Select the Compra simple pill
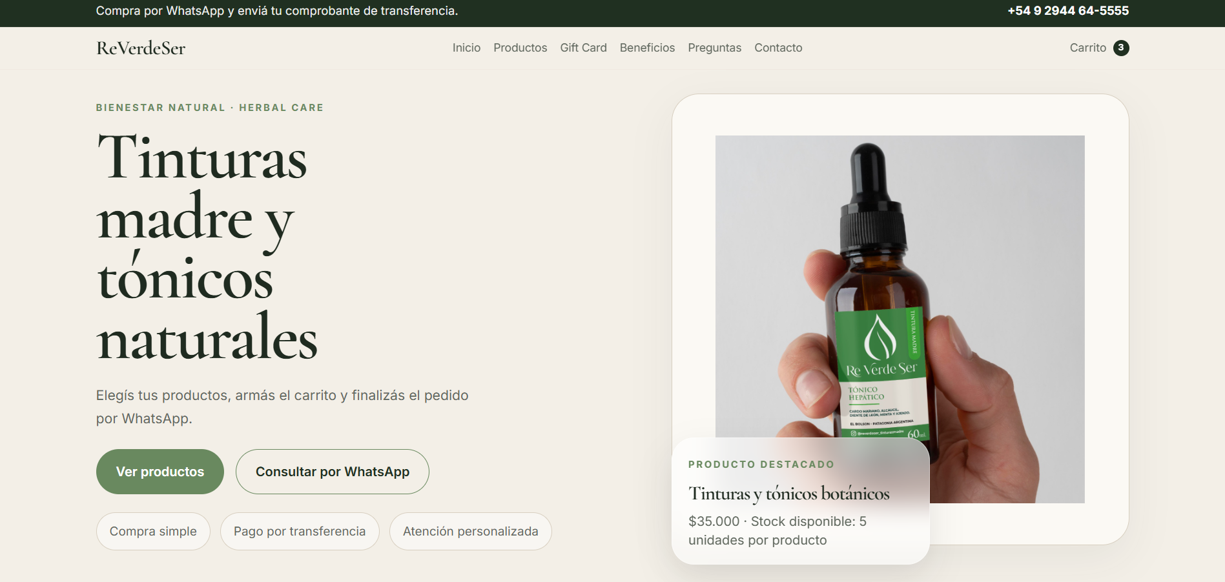The image size is (1225, 582). (153, 531)
